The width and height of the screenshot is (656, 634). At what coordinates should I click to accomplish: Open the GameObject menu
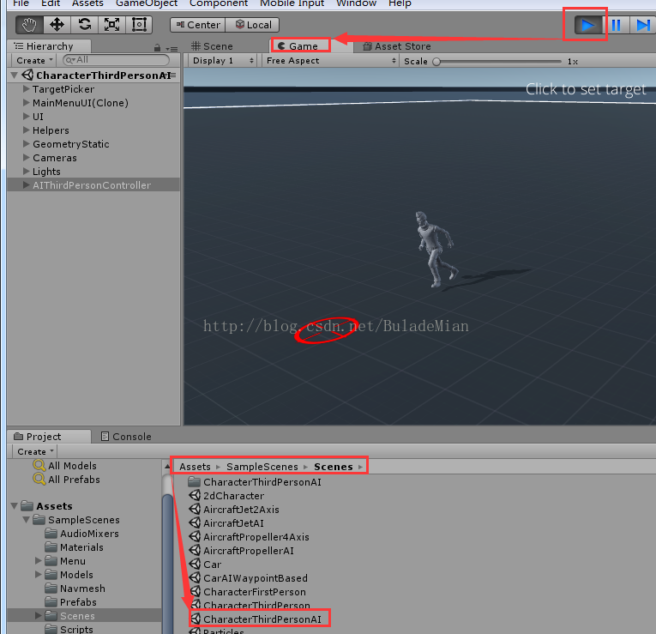pyautogui.click(x=147, y=3)
